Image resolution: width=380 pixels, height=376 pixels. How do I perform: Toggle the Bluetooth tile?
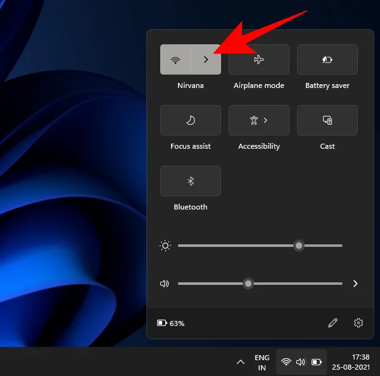click(191, 181)
